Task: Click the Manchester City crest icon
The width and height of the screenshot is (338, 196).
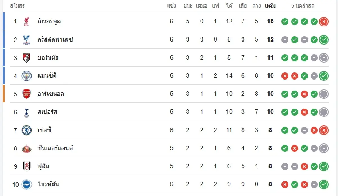Action: tap(26, 76)
